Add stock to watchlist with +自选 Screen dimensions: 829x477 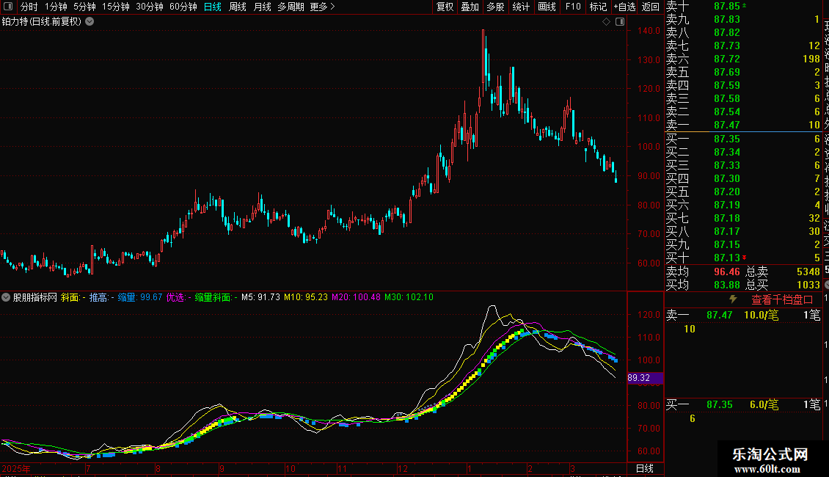(624, 7)
